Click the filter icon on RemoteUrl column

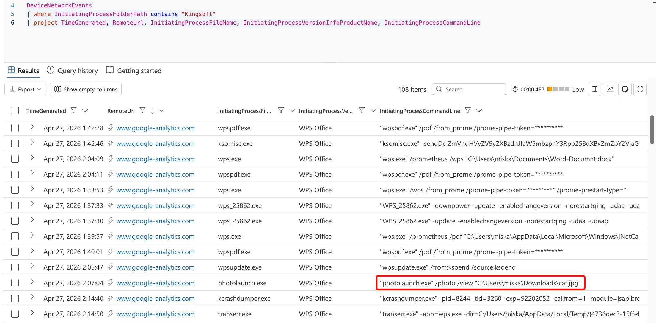click(x=142, y=110)
